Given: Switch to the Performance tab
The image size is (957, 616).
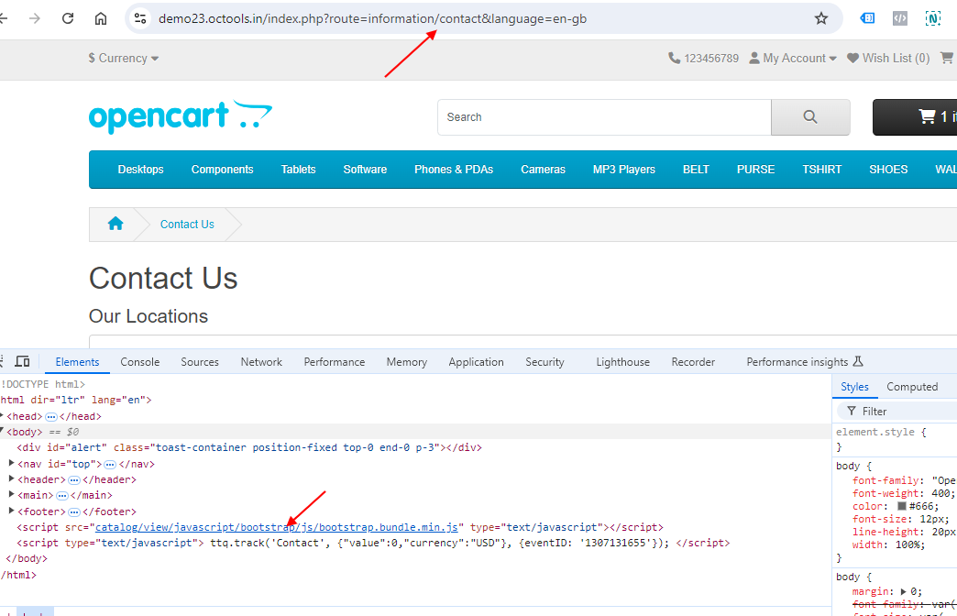Looking at the screenshot, I should pyautogui.click(x=335, y=362).
